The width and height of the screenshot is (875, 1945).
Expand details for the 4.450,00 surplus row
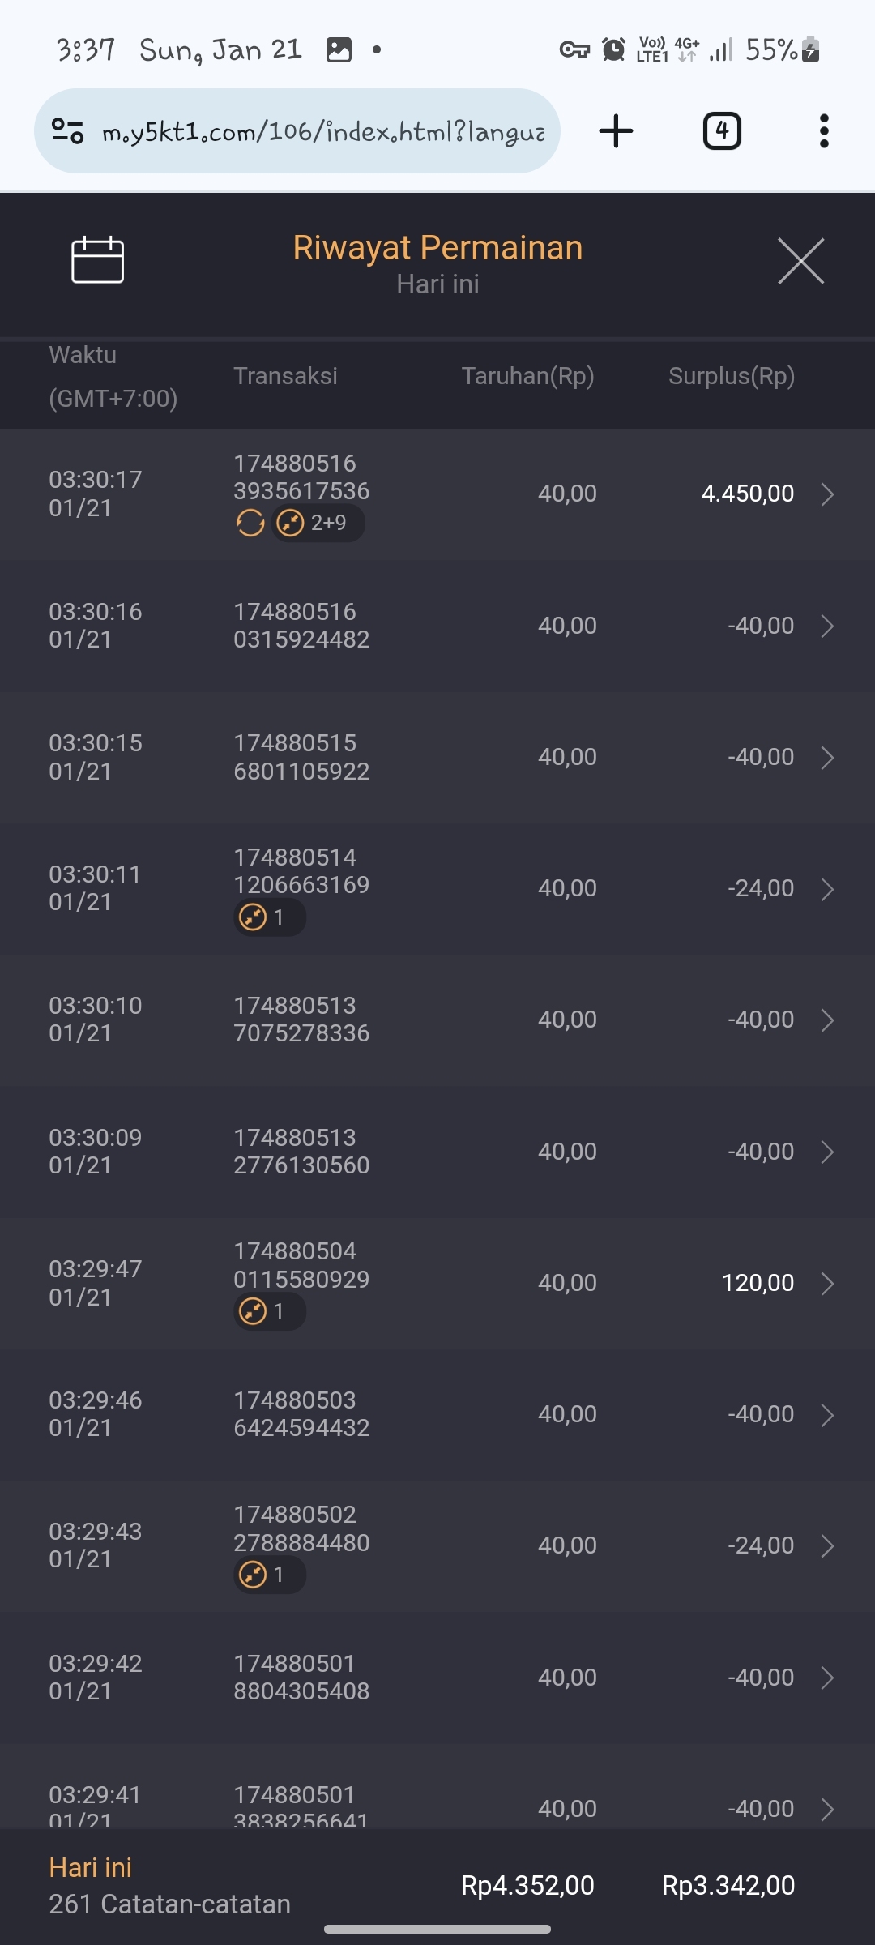[827, 494]
